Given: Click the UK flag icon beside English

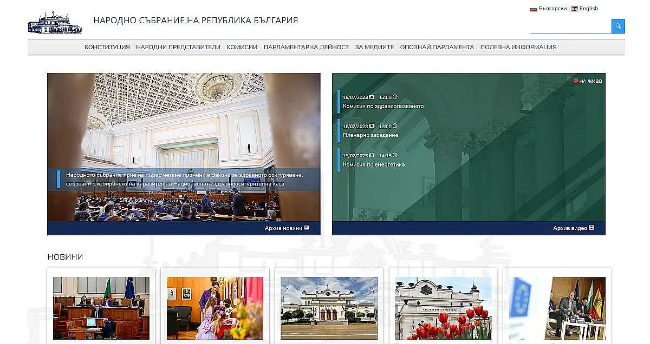Looking at the screenshot, I should pos(574,9).
